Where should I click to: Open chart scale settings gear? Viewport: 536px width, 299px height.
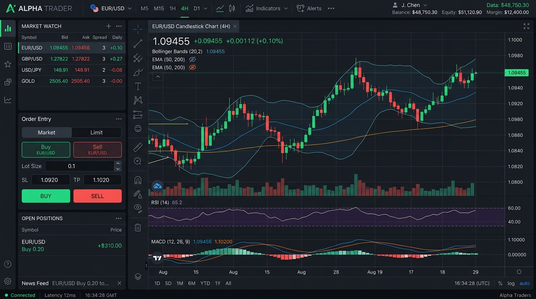pyautogui.click(x=519, y=272)
